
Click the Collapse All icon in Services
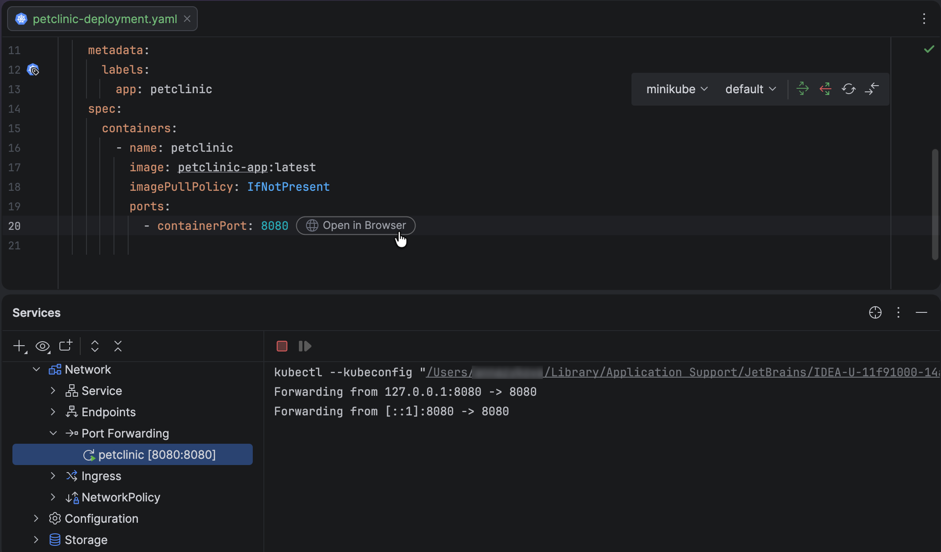point(118,346)
